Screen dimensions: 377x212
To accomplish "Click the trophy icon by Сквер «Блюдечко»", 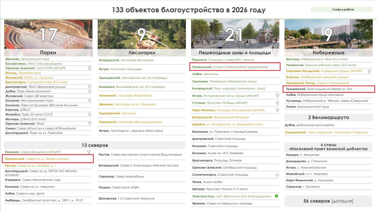I will pyautogui.click(x=89, y=152).
